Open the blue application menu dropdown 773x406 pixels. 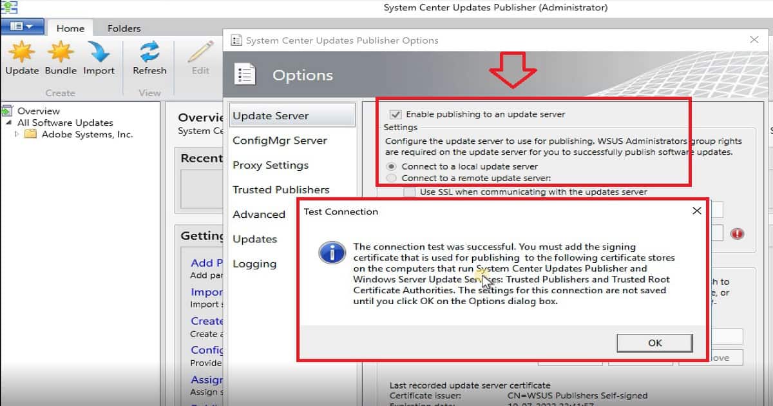[23, 26]
